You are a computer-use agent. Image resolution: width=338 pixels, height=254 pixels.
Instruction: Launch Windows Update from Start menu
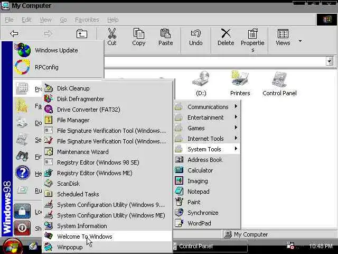(58, 50)
